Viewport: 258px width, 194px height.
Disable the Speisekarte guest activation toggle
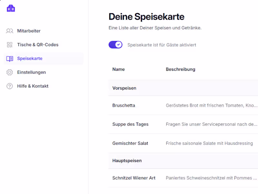(115, 45)
